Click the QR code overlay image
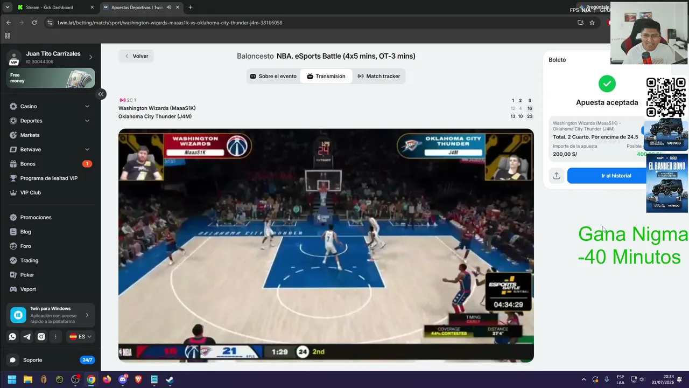Viewport: 689px width, 388px height. [x=666, y=98]
